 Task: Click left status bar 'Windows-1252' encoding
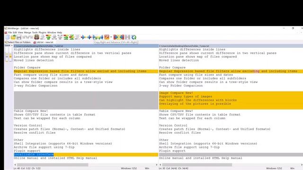click(x=129, y=169)
